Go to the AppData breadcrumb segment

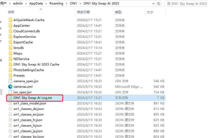(x=36, y=3)
